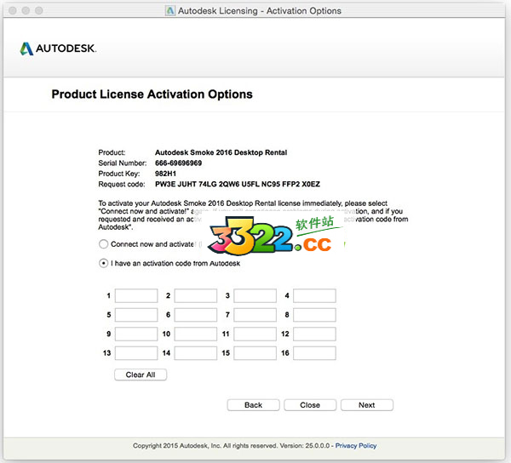Click the Autodesk logo in header
Screen dimensions: 511x463
tap(58, 49)
